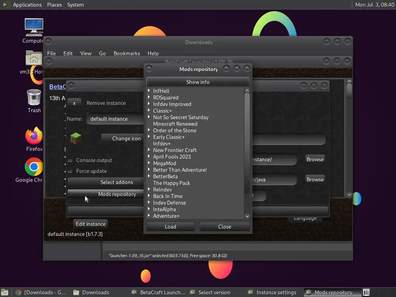Screen dimensions: 396x297
Task: Select April Fools 2023 in mods list
Action: pyautogui.click(x=172, y=157)
